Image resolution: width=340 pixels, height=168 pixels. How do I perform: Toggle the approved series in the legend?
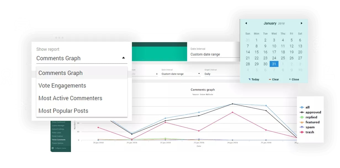313,112
